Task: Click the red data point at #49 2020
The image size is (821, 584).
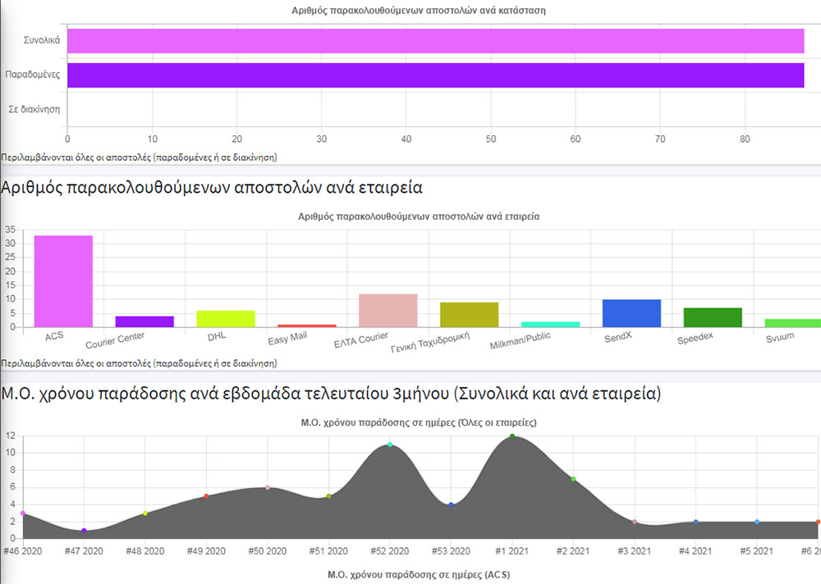Action: click(206, 496)
